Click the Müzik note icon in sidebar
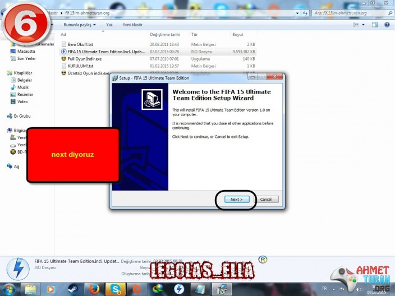Image resolution: width=395 pixels, height=296 pixels. [x=13, y=87]
